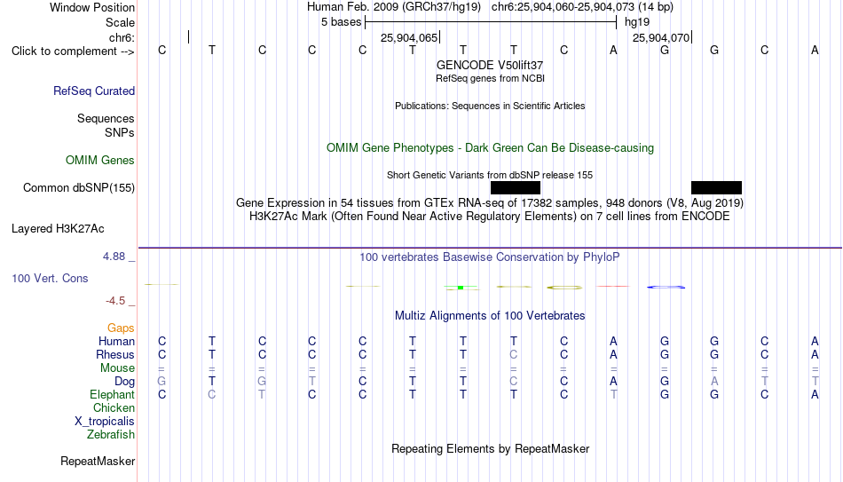
Task: Click the Elephant species label
Action: tap(112, 394)
